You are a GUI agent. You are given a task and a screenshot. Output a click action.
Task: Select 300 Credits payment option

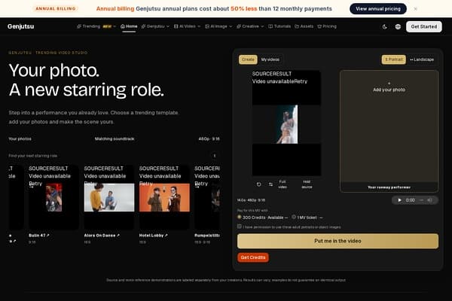240,217
